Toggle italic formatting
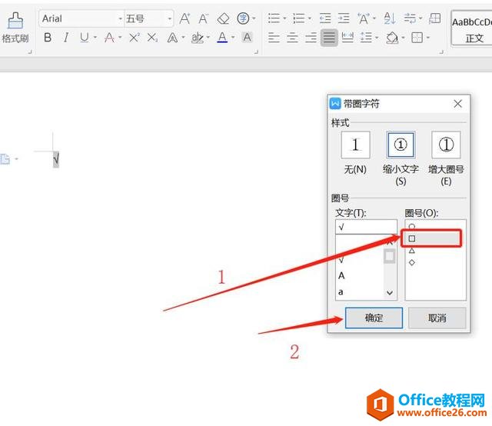Screen dimensions: 492x426 (x=66, y=37)
